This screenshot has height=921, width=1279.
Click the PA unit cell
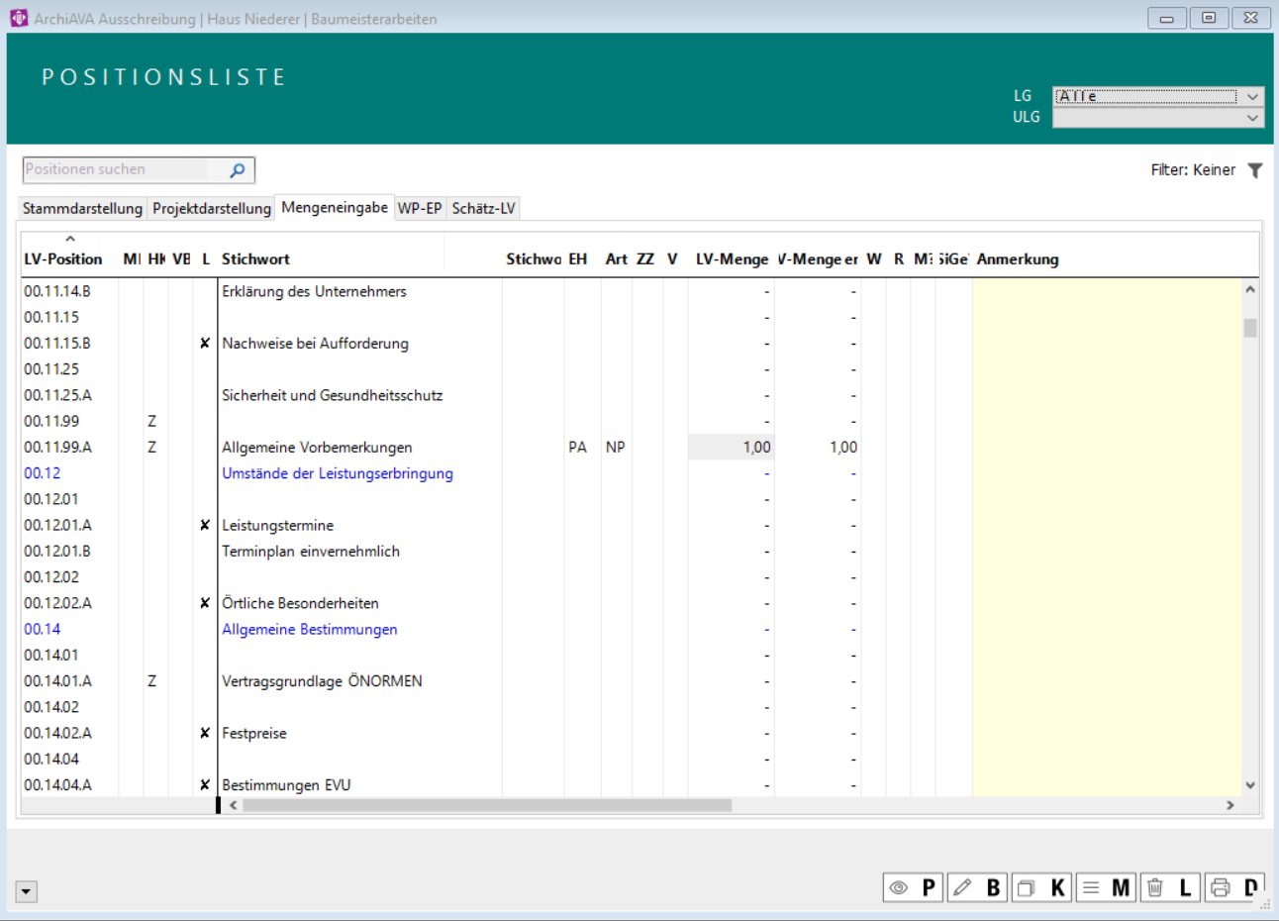tap(578, 448)
